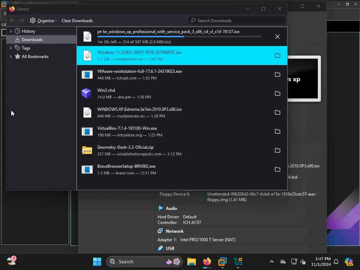Expand the History tree node
The image size is (360, 270).
tap(11, 31)
